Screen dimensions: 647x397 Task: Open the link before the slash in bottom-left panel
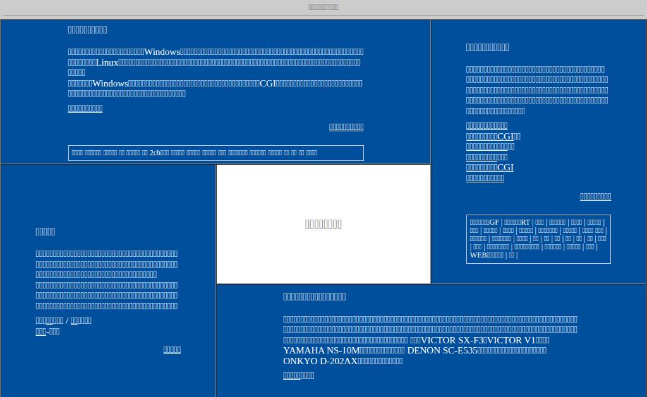coord(49,321)
